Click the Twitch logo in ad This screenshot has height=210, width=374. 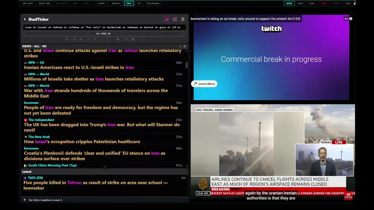pyautogui.click(x=271, y=29)
